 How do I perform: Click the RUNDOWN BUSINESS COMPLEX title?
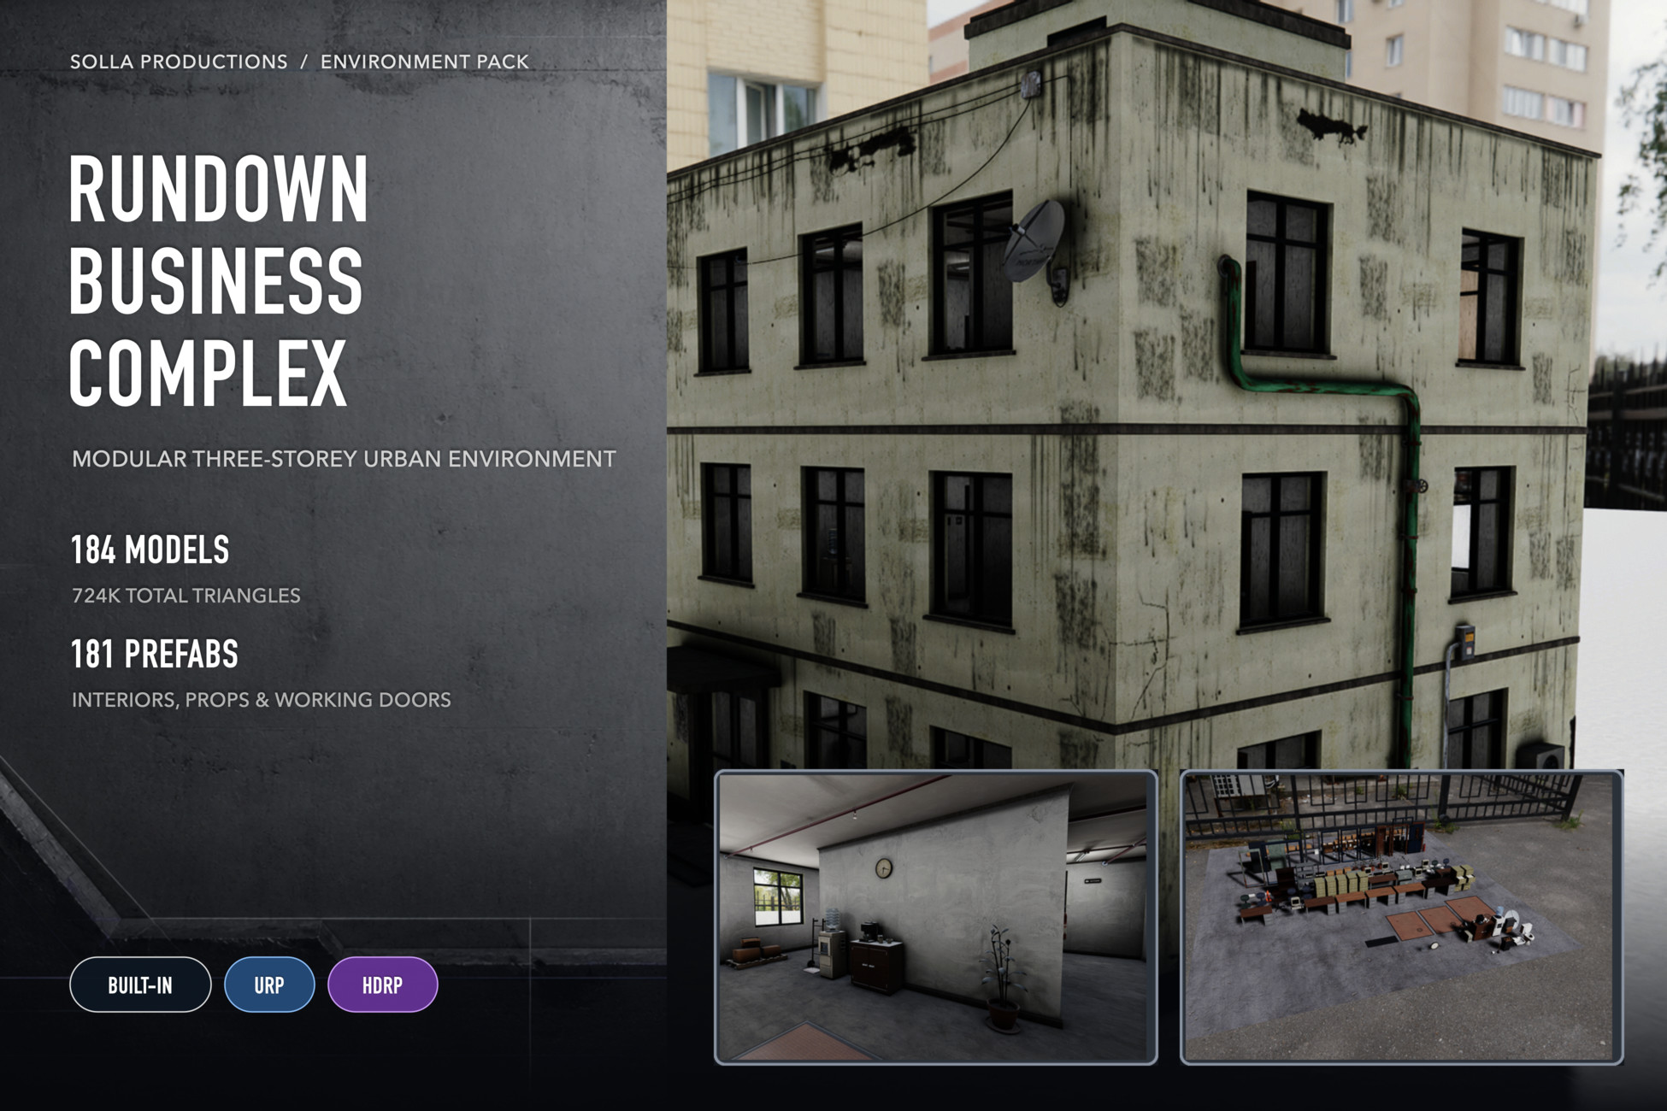(x=218, y=280)
